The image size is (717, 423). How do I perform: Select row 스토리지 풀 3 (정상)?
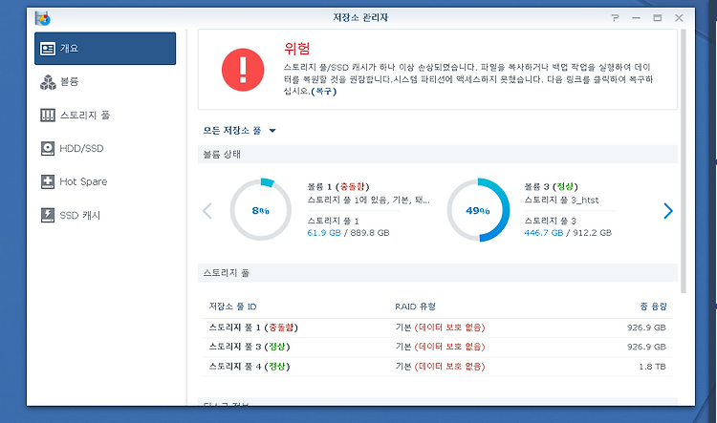click(437, 348)
